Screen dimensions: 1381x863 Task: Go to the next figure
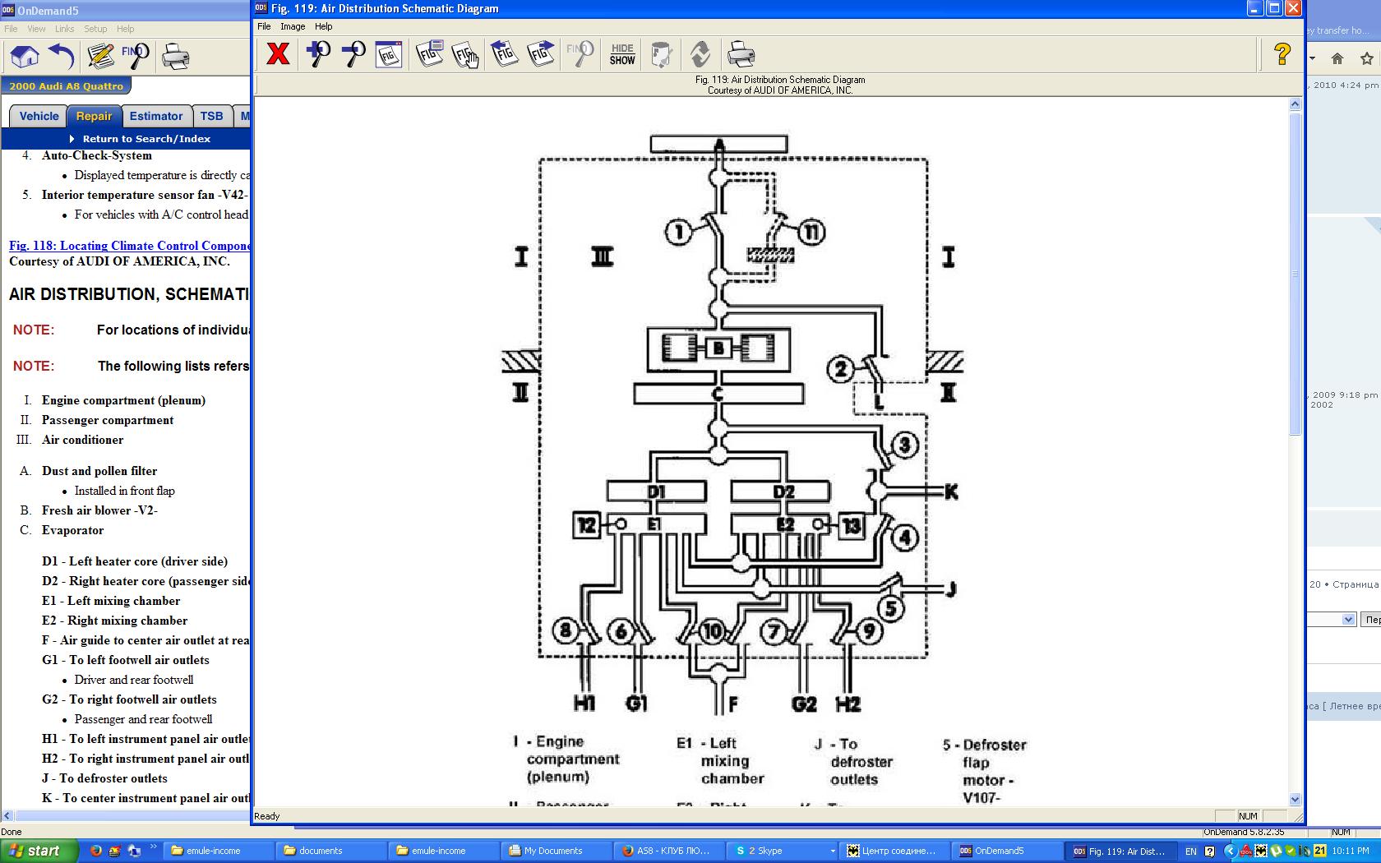point(541,54)
